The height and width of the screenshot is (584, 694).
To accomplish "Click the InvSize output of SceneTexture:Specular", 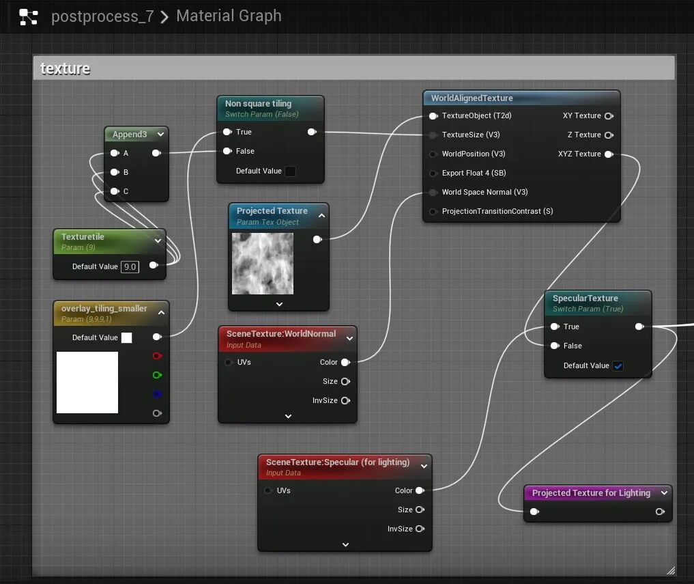I will 420,529.
